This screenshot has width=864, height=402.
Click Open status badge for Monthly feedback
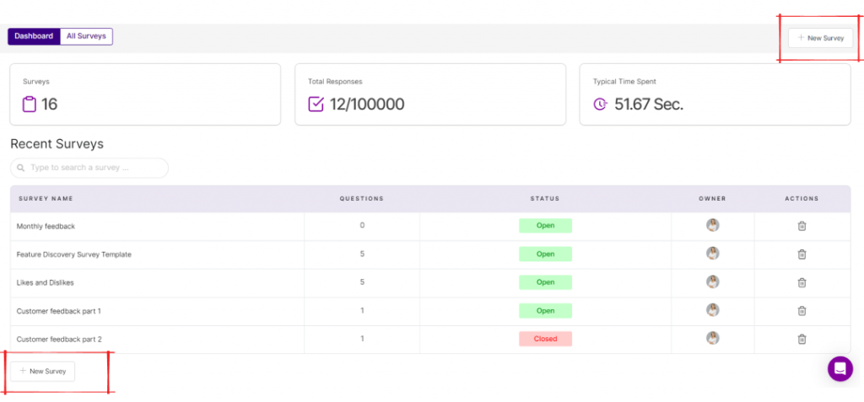[545, 226]
